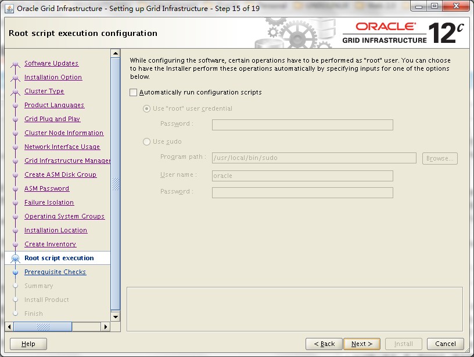This screenshot has height=357, width=474.
Task: Click the Install button
Action: 404,344
